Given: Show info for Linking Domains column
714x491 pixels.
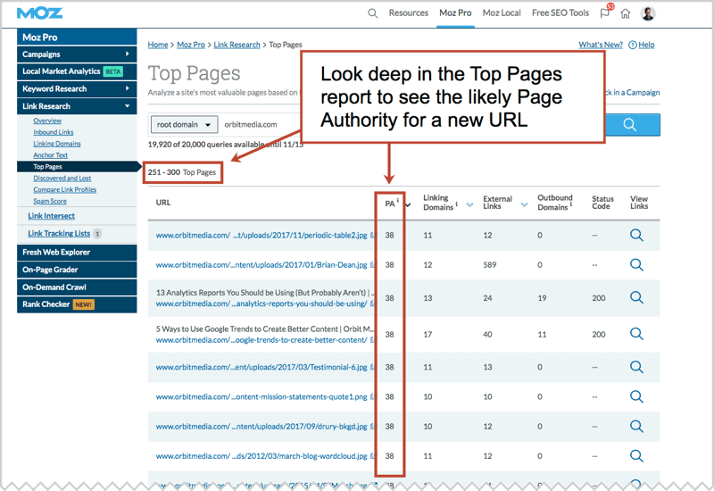Looking at the screenshot, I should 457,204.
